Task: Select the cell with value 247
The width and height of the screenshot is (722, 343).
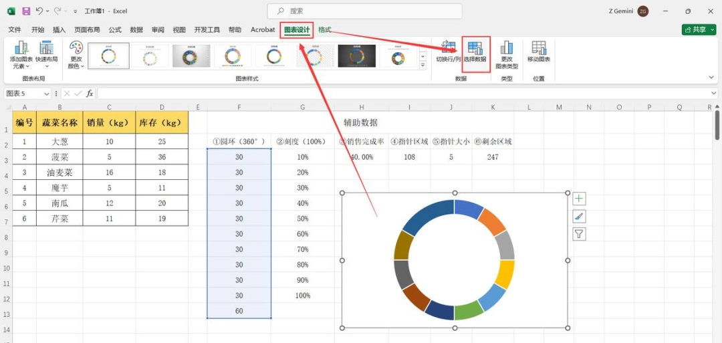Action: click(493, 157)
